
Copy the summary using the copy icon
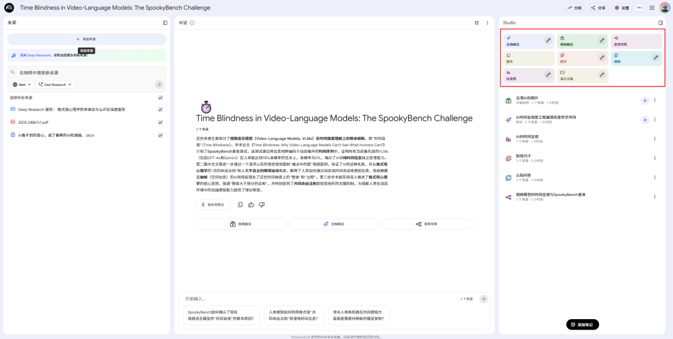[x=241, y=205]
